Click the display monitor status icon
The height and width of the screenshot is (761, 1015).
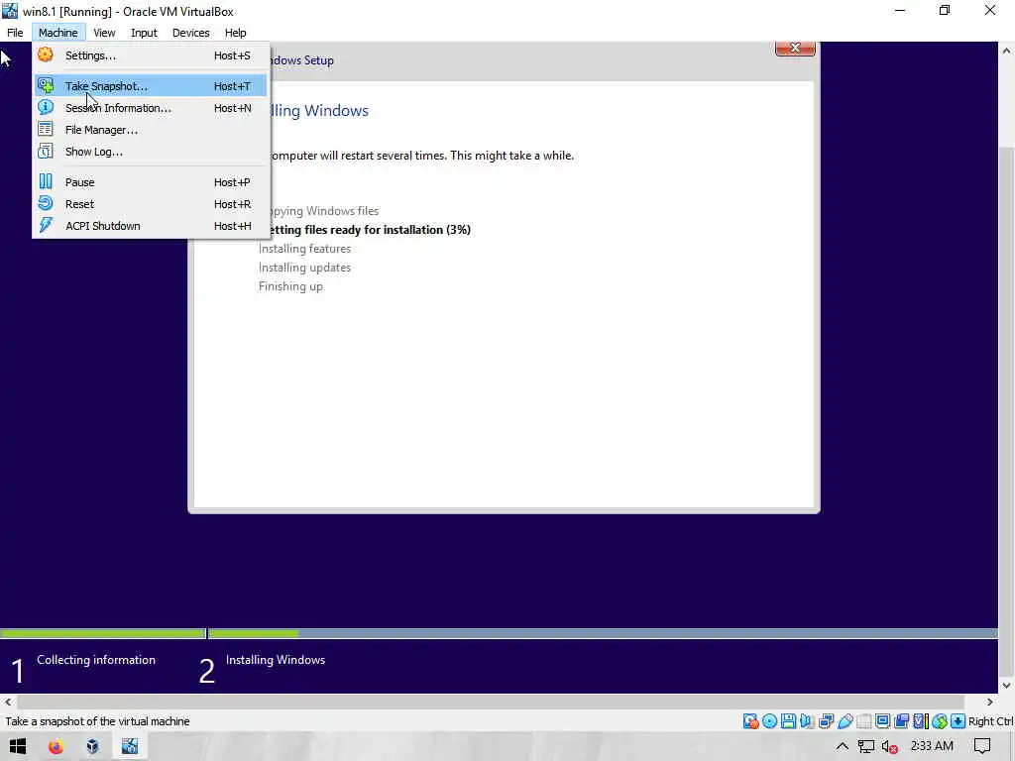pos(883,721)
